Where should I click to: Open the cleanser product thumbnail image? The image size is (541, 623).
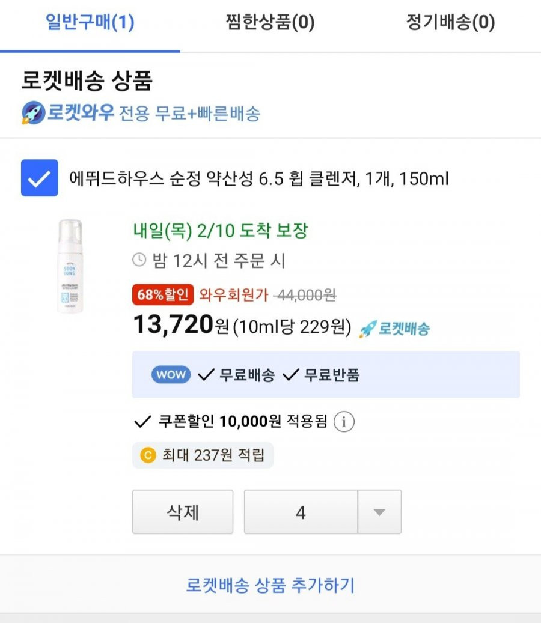(x=70, y=266)
